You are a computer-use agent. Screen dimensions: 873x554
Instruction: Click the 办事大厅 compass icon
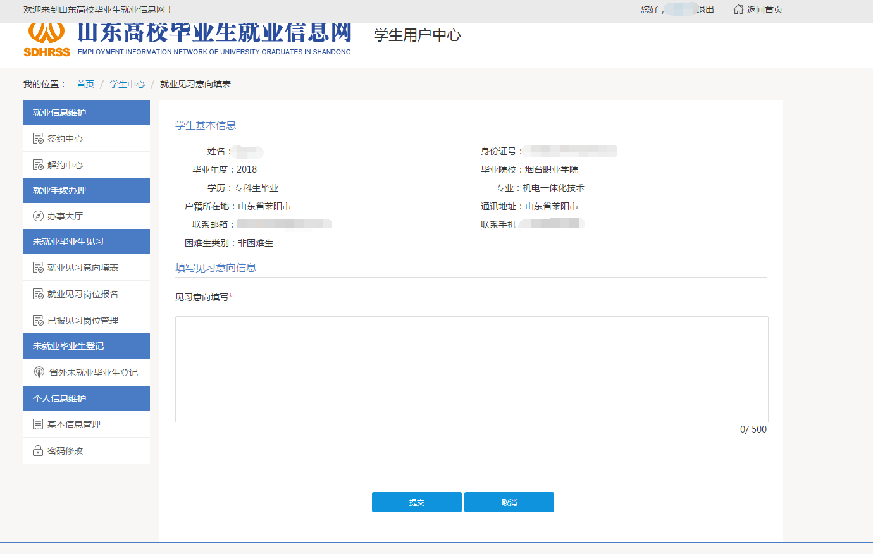click(38, 216)
